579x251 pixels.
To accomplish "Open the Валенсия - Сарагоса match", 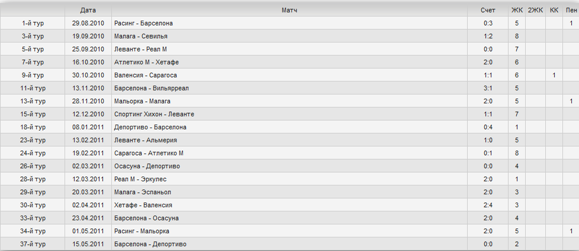I will coord(146,75).
